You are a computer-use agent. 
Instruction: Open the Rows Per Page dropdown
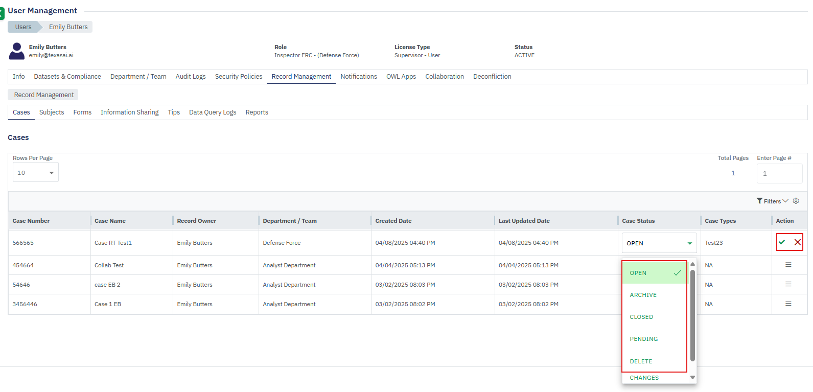point(35,173)
